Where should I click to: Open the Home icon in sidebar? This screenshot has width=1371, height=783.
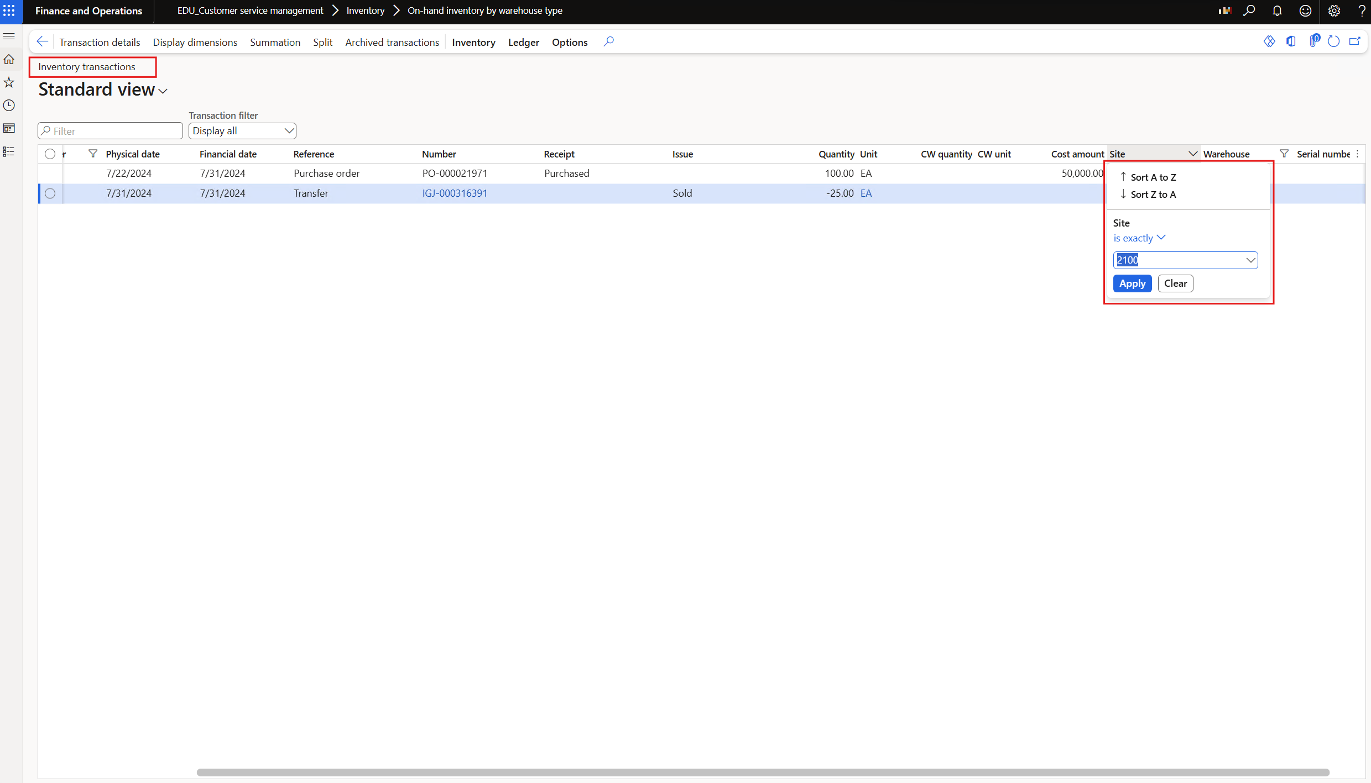click(x=9, y=59)
